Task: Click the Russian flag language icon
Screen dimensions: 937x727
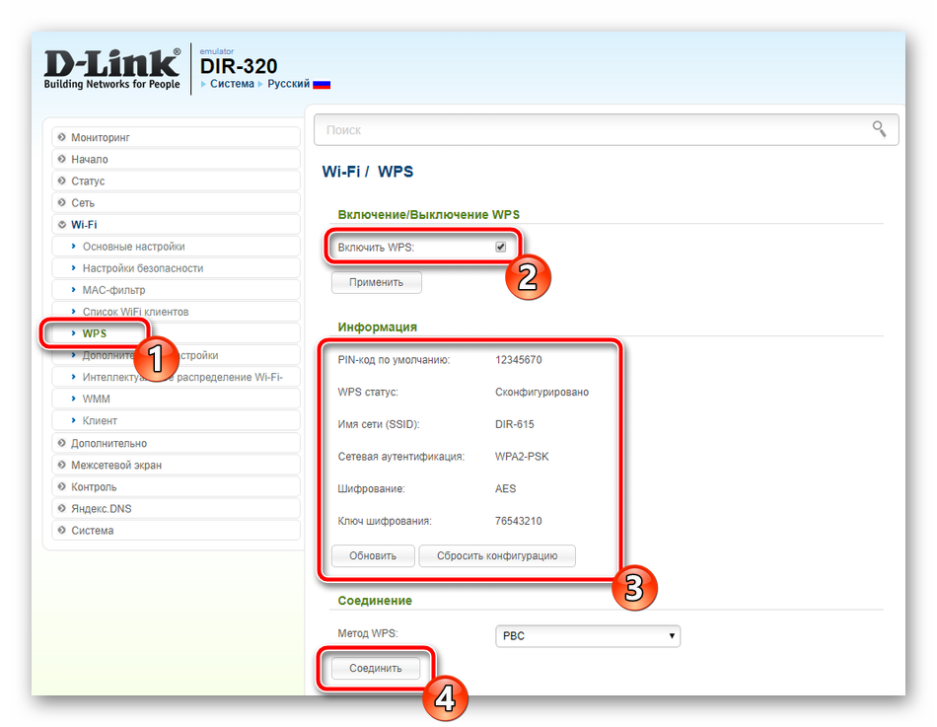Action: 322,84
